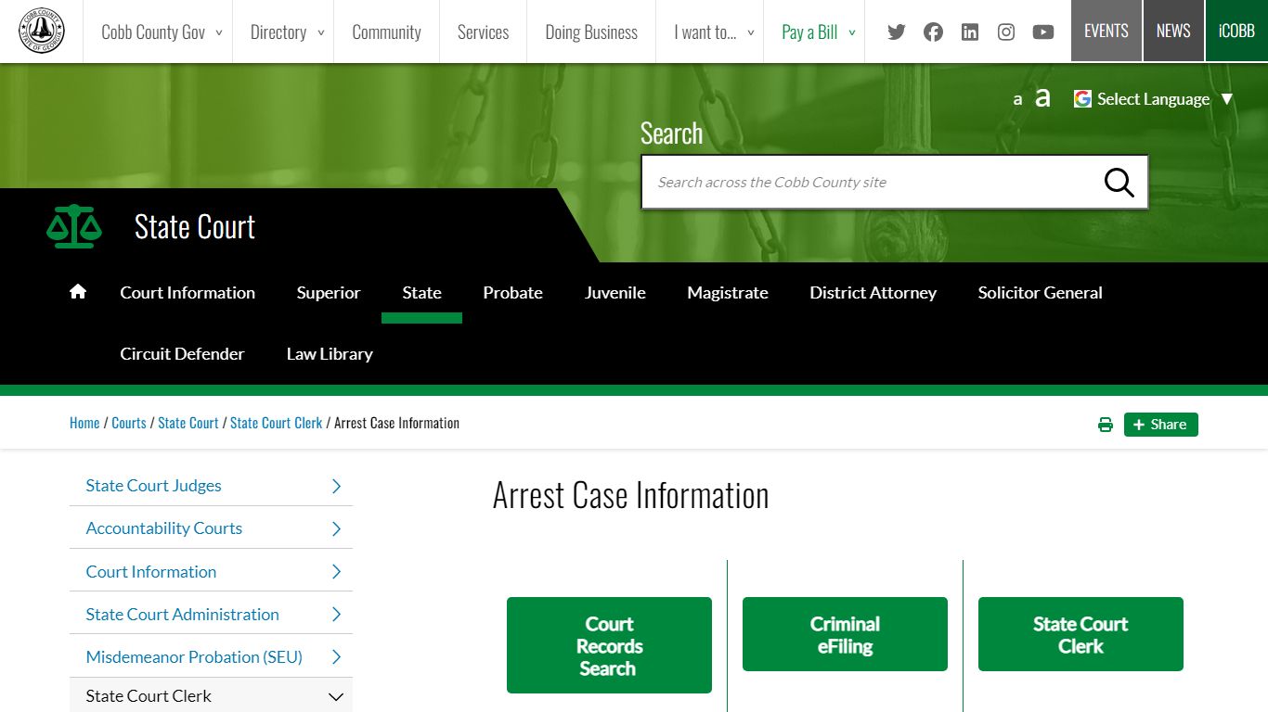
Task: Expand Court Information sidebar arrow
Action: 336,572
